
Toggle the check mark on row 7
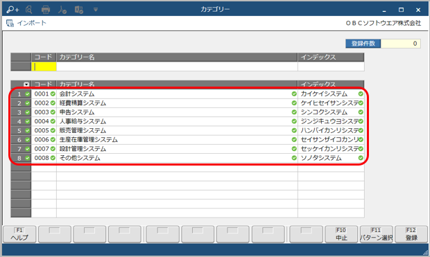tap(28, 149)
